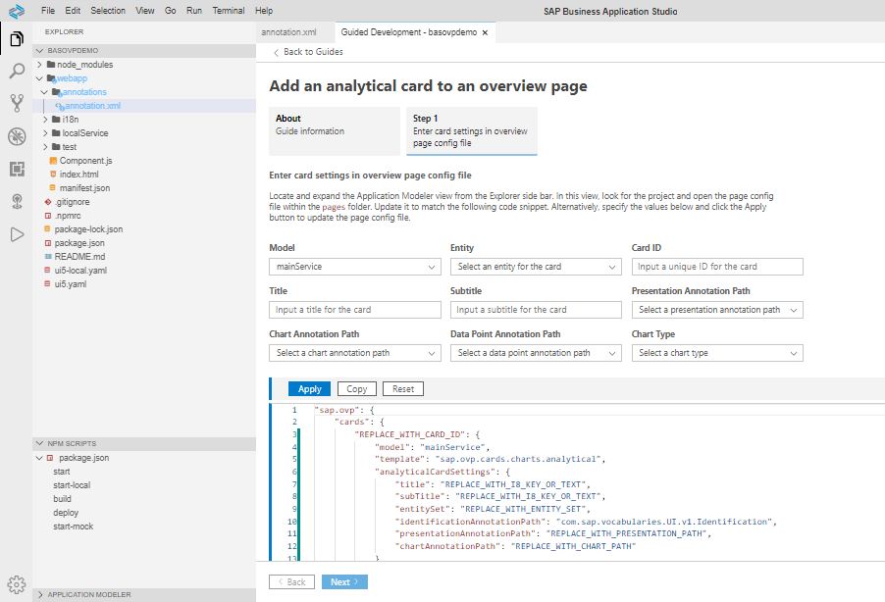Click the Card ID input field
Image resolution: width=885 pixels, height=602 pixels.
[x=717, y=267]
